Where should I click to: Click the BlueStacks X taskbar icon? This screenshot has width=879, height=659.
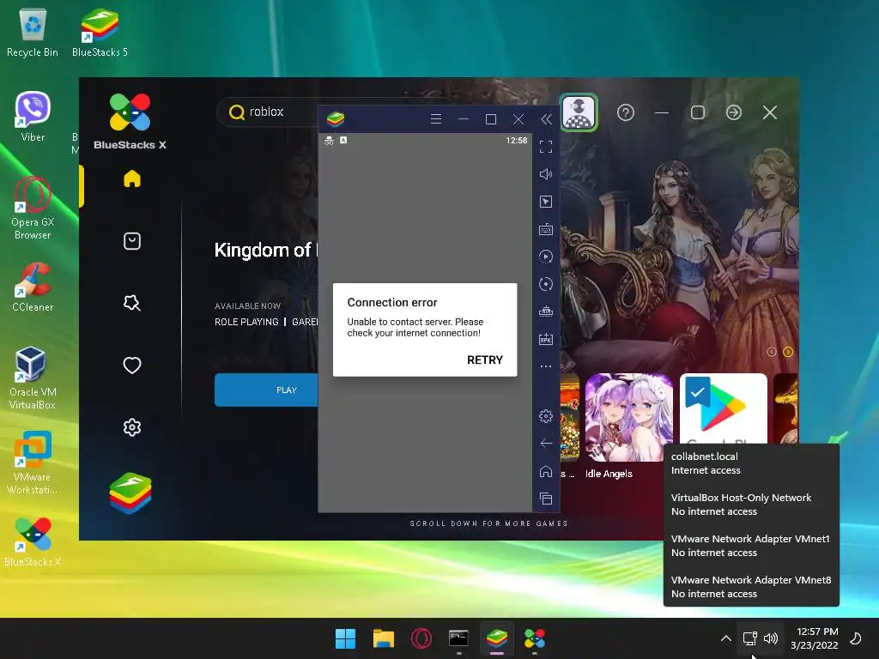[534, 638]
